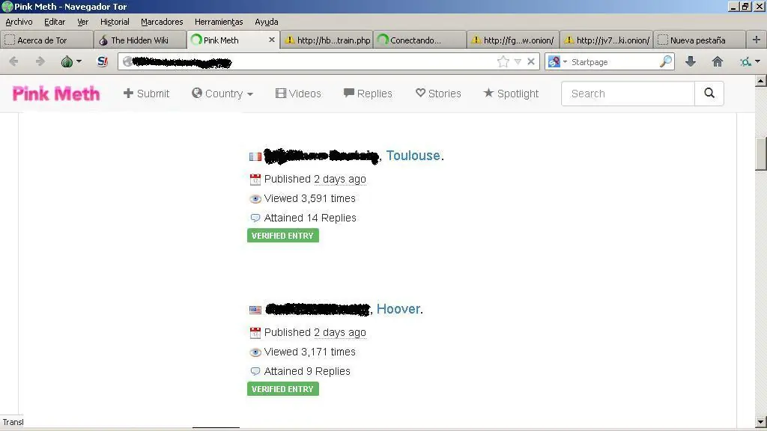Click VERIFIED ENTRY badge under 14 Replies
The width and height of the screenshot is (767, 431).
[282, 236]
